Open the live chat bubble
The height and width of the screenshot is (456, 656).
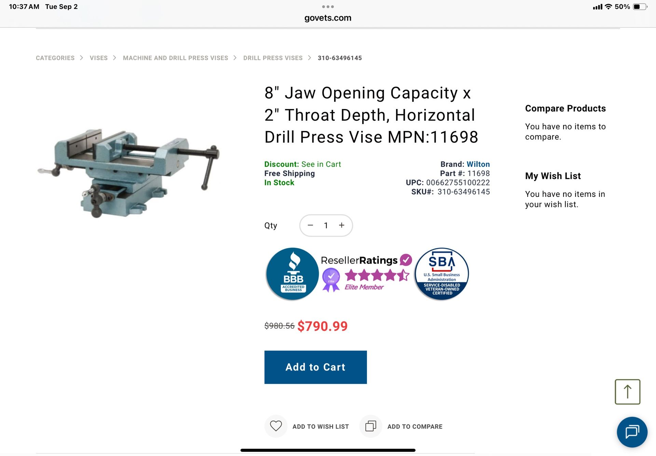pos(632,432)
